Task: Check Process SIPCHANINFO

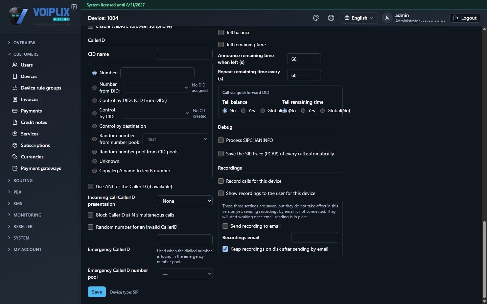Action: 221,140
